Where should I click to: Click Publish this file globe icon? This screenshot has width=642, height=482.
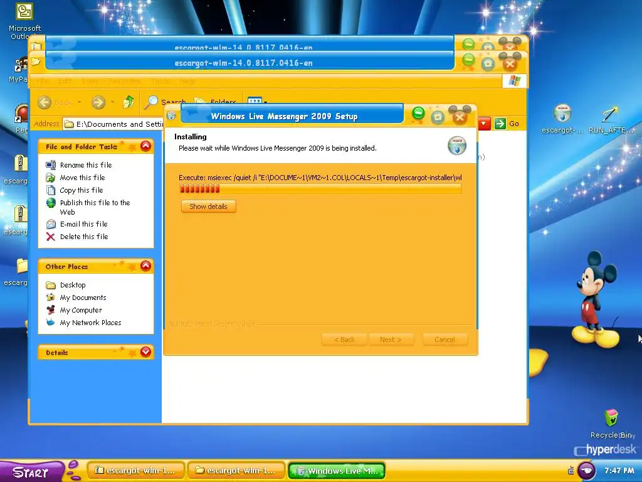click(51, 203)
